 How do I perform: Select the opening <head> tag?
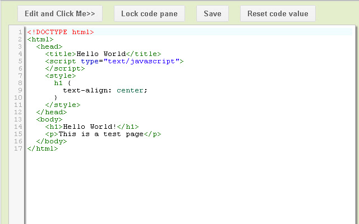[x=49, y=46]
